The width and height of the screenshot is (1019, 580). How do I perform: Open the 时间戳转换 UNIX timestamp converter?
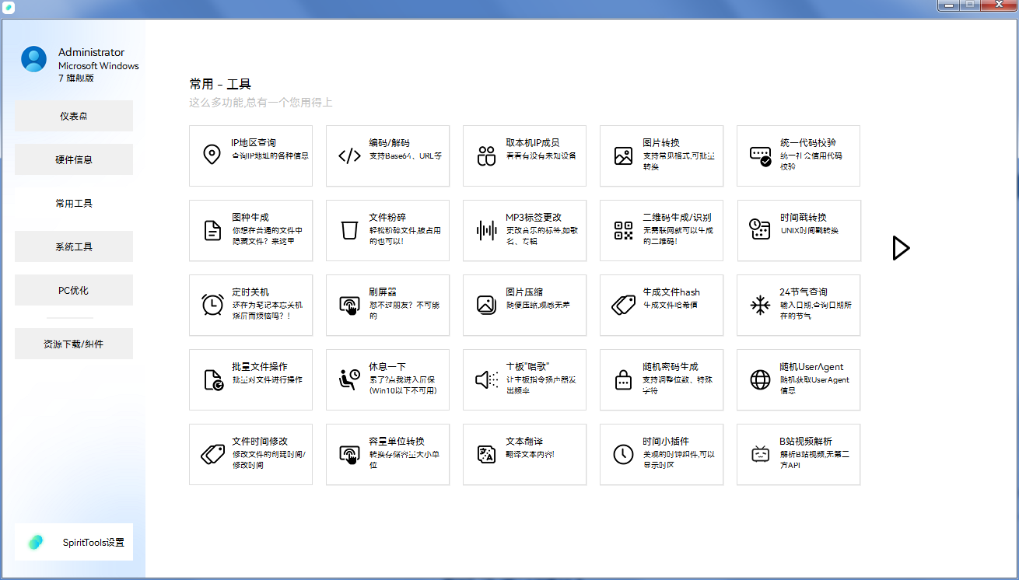pos(798,230)
